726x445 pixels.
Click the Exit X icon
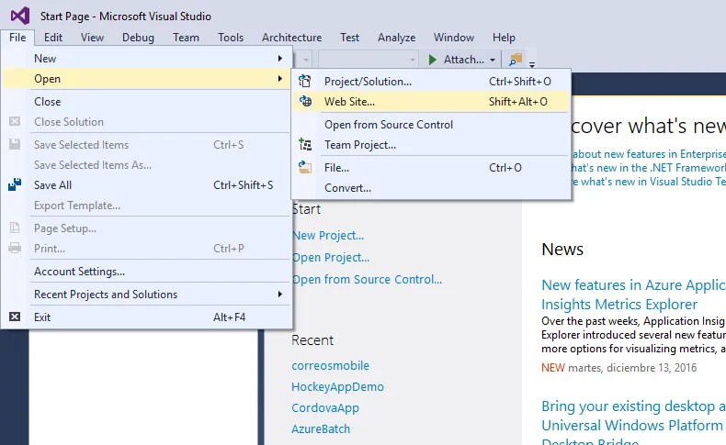point(15,317)
